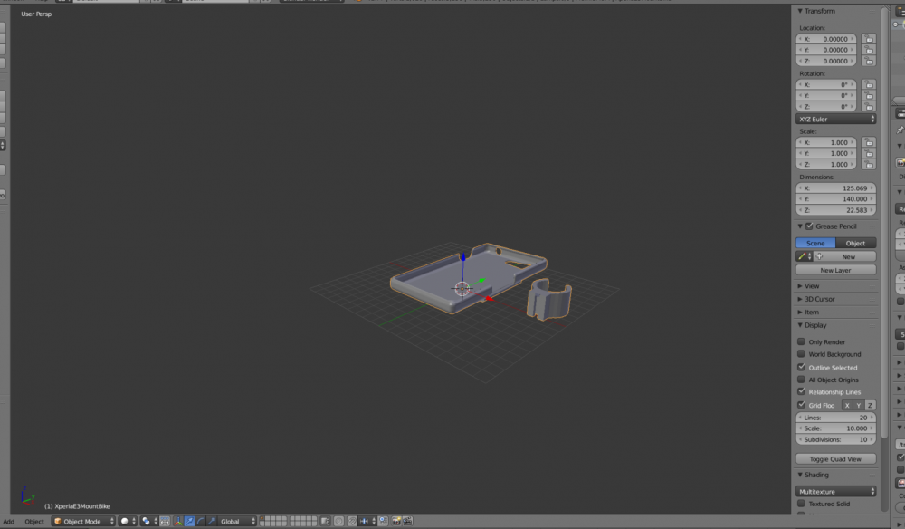Toggle grid floor X axis button
The height and width of the screenshot is (529, 905).
point(847,406)
